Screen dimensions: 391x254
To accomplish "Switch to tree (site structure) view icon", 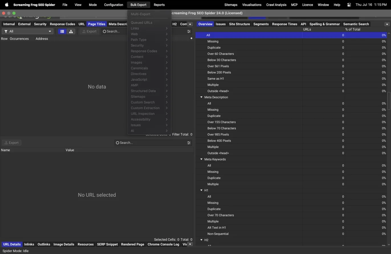I will click(x=71, y=31).
